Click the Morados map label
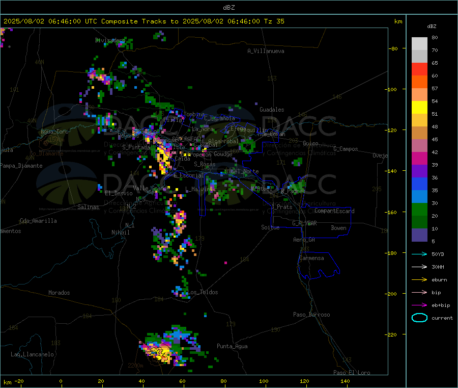Viewport: 458px width, 388px height. coord(59,293)
